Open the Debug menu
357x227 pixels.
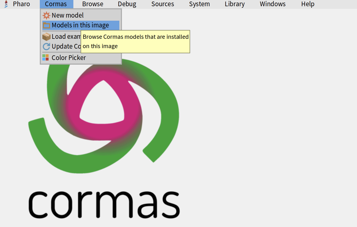click(127, 4)
